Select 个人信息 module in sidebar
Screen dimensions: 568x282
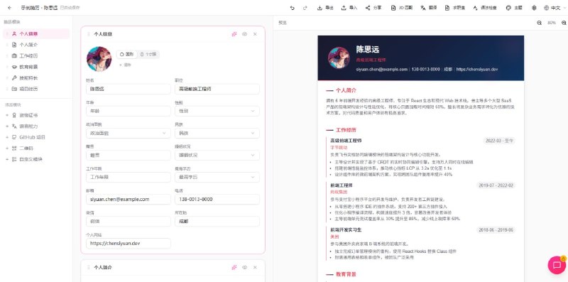click(x=36, y=33)
